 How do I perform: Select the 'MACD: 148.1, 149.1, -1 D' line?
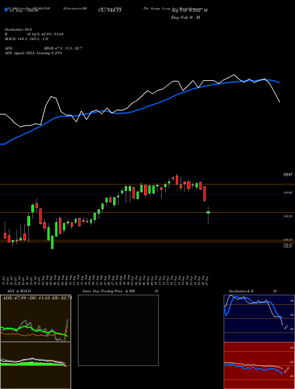(x=27, y=39)
